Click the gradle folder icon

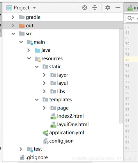pyautogui.click(x=22, y=17)
